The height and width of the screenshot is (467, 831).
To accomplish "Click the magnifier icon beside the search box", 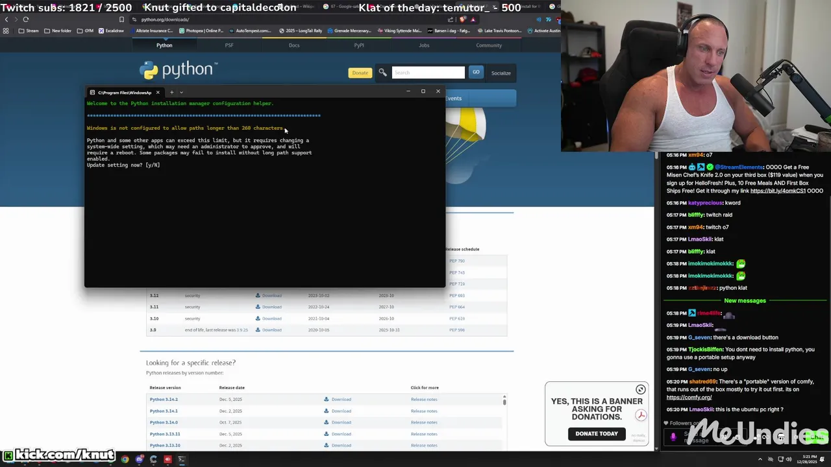I will (382, 73).
